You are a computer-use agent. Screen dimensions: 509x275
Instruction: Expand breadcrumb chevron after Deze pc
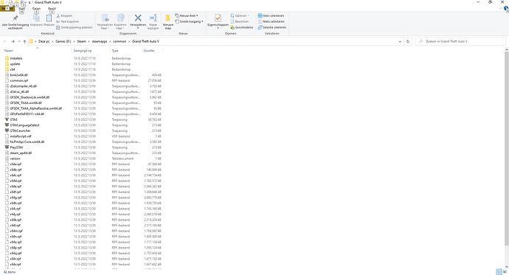point(52,41)
